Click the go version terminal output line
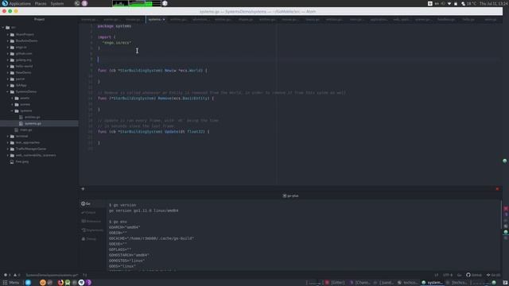The width and height of the screenshot is (509, 286). coord(143,211)
